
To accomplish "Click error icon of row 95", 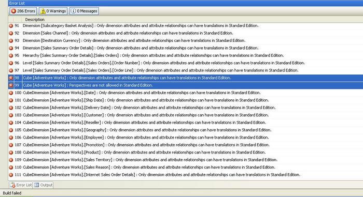I will (x=11, y=55).
